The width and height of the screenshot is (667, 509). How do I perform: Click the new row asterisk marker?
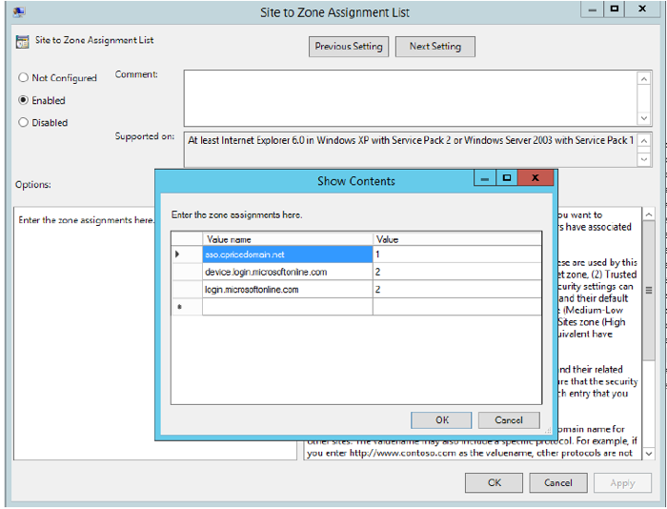pyautogui.click(x=178, y=307)
